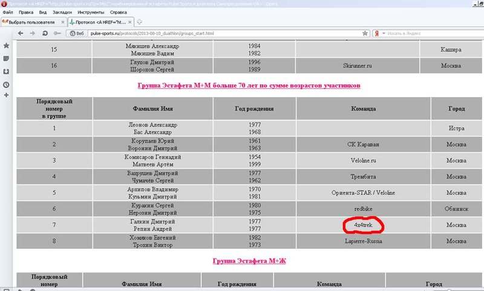Switch to the Выбрать пользователя tab
This screenshot has width=484, height=291.
(31, 22)
